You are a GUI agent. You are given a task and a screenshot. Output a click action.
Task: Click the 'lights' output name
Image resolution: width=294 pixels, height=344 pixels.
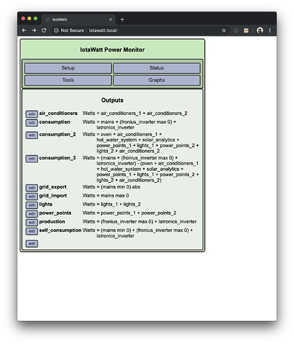pos(46,204)
